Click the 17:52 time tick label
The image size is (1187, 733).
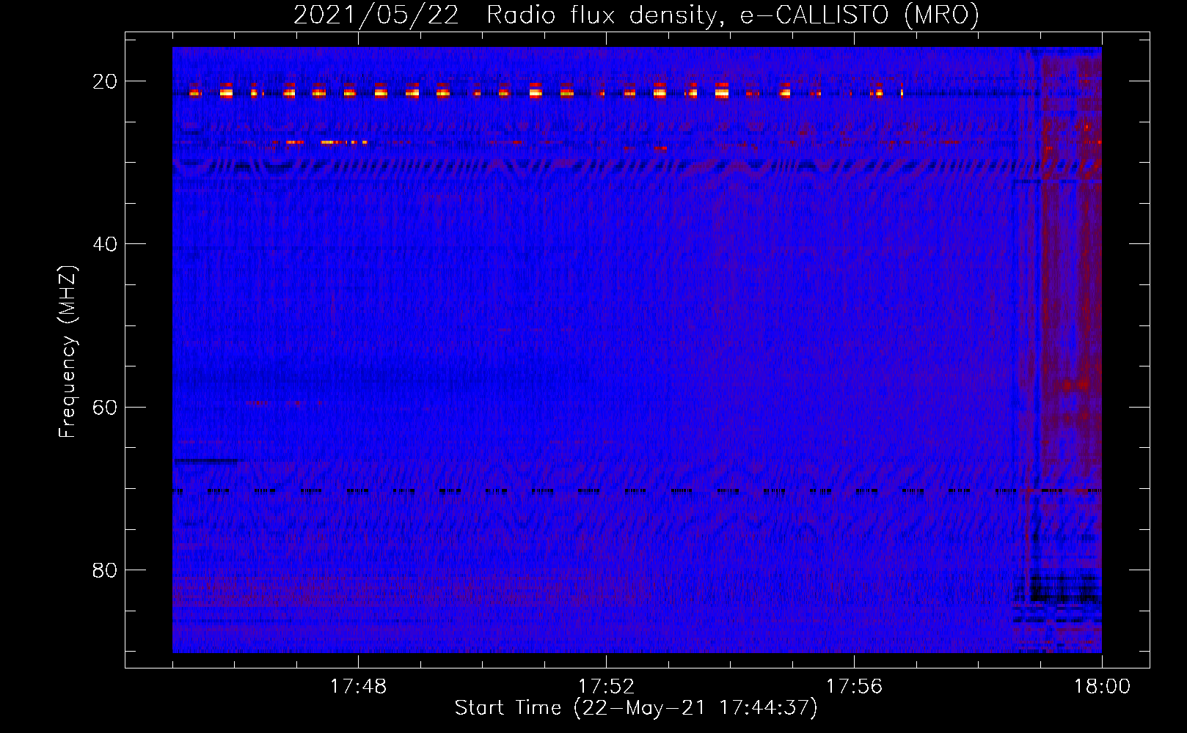click(606, 686)
